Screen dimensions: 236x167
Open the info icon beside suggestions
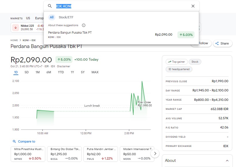click(x=84, y=25)
